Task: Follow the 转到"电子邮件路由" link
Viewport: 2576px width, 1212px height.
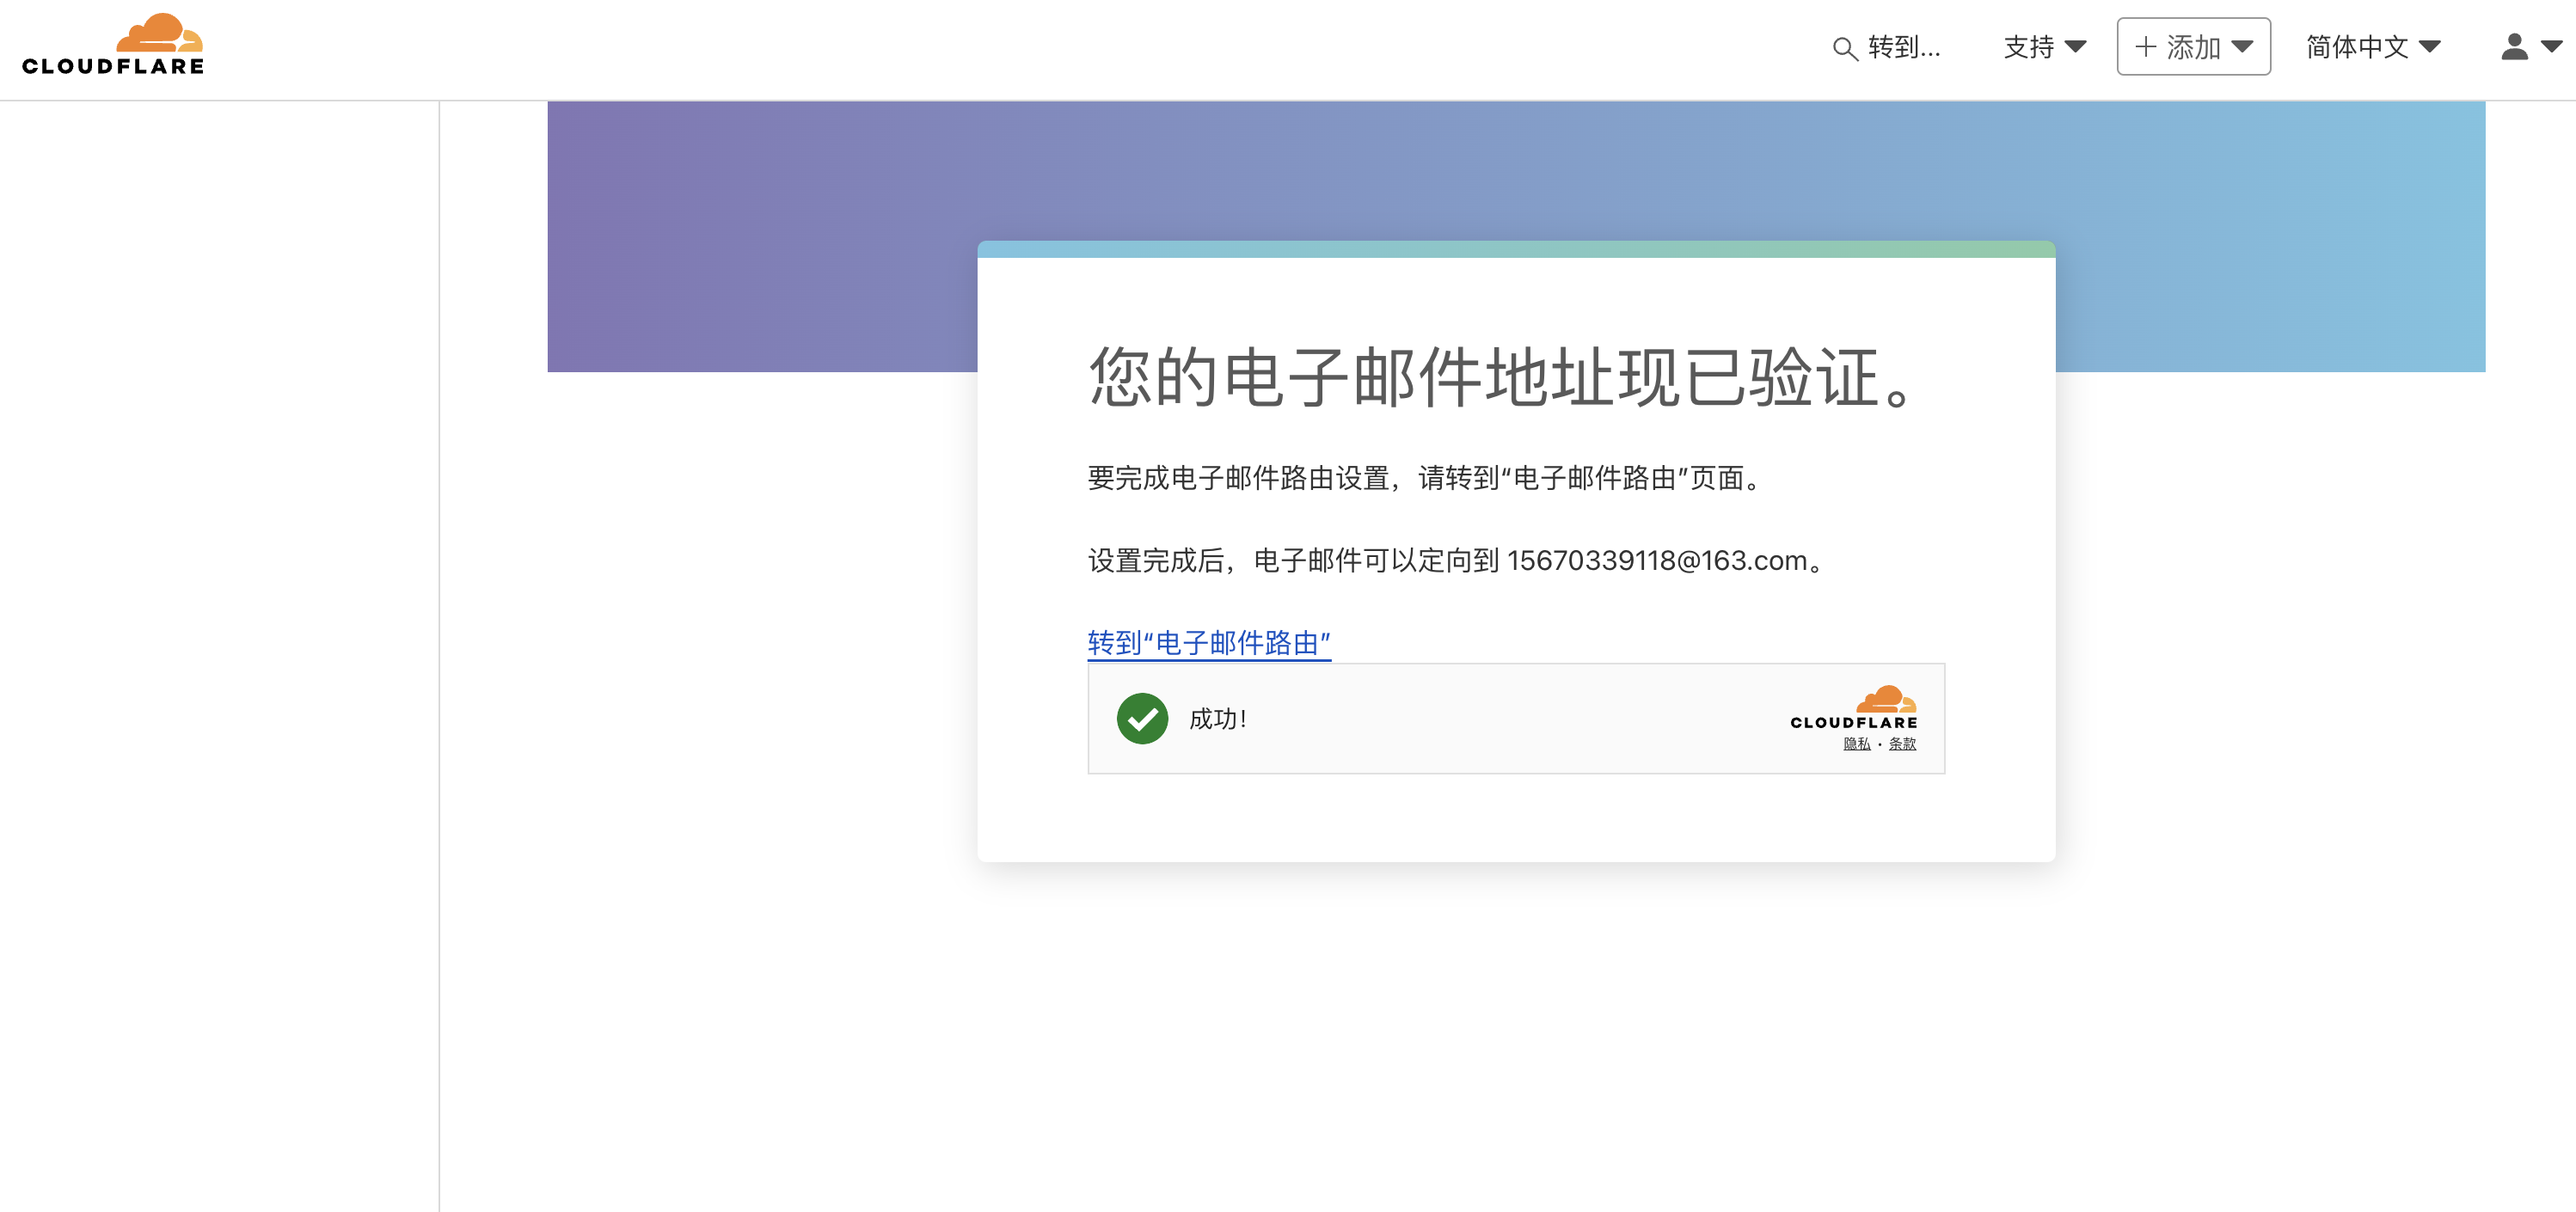Action: [x=1208, y=643]
